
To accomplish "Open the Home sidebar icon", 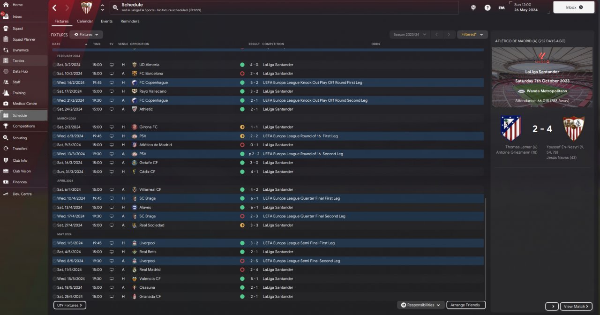I will [6, 5].
